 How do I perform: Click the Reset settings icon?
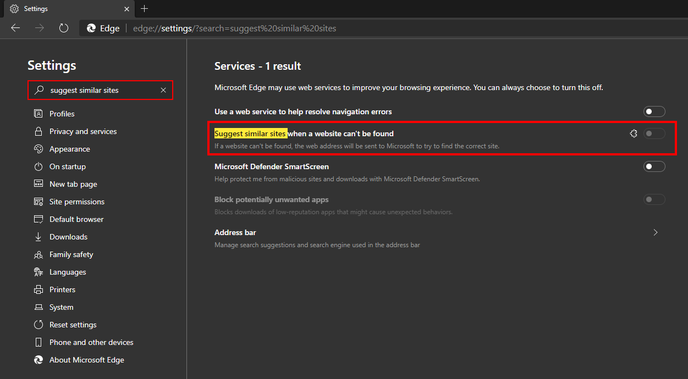[38, 325]
